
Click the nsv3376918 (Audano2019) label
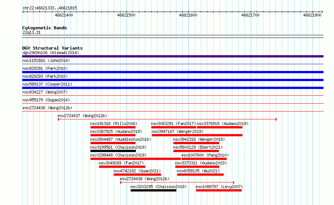tap(223, 124)
